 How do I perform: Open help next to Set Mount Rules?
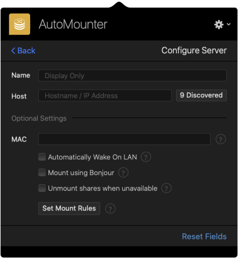pos(110,208)
